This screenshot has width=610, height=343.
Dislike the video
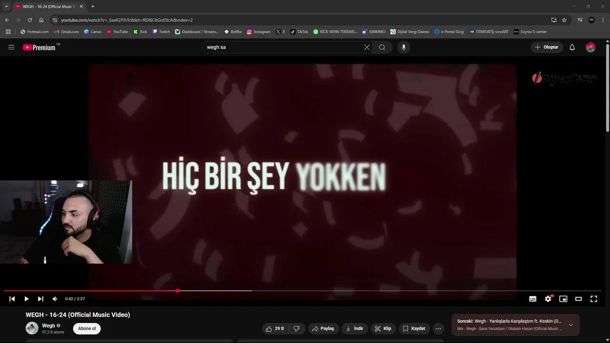point(296,328)
